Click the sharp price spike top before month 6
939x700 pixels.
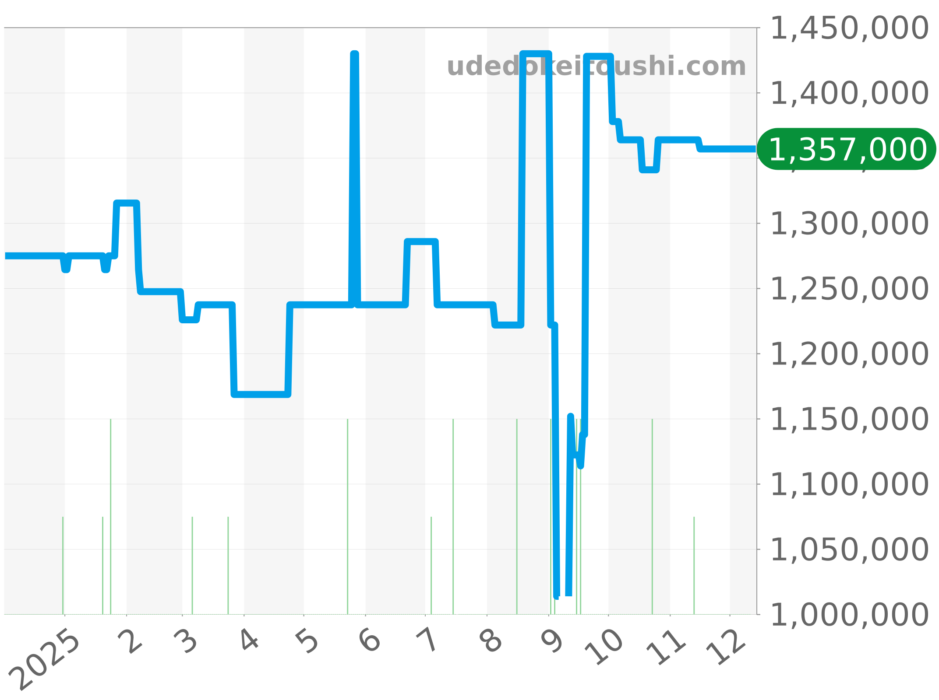click(355, 54)
